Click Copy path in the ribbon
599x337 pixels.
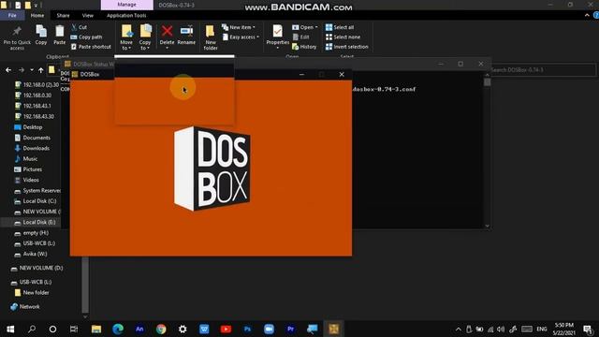(x=87, y=37)
